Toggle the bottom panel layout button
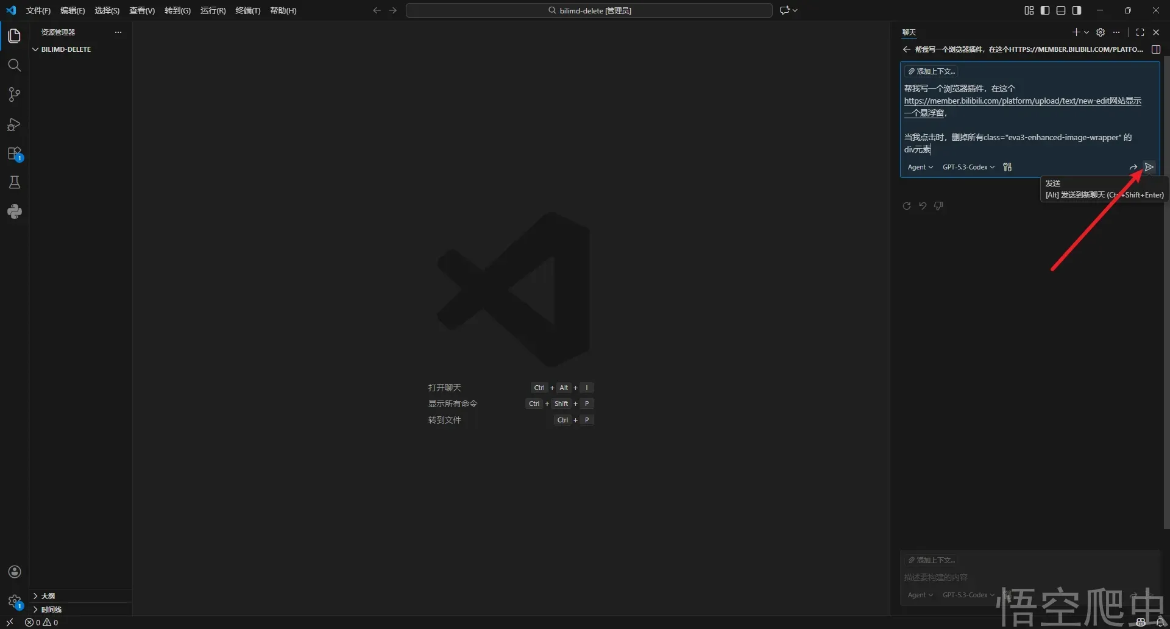 tap(1061, 10)
